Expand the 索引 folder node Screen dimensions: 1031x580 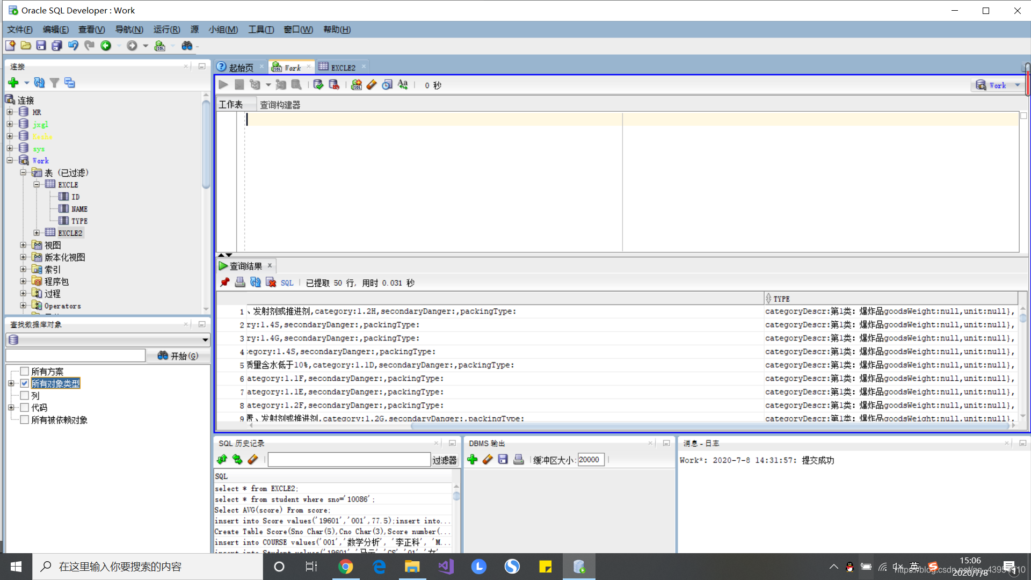click(23, 269)
